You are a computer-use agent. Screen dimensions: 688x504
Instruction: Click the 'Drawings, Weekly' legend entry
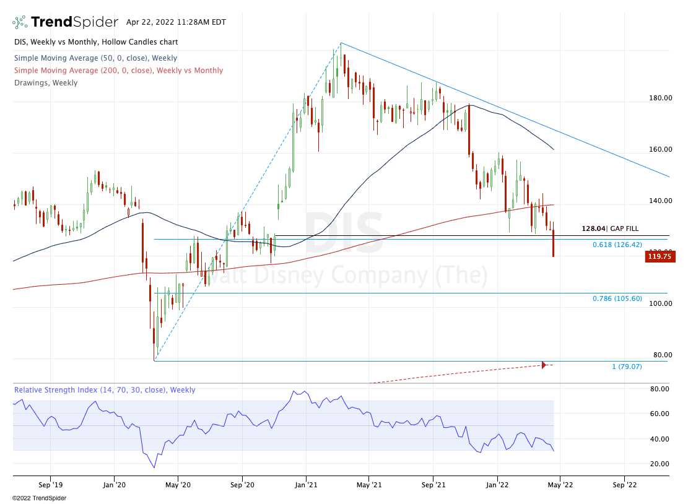click(46, 83)
